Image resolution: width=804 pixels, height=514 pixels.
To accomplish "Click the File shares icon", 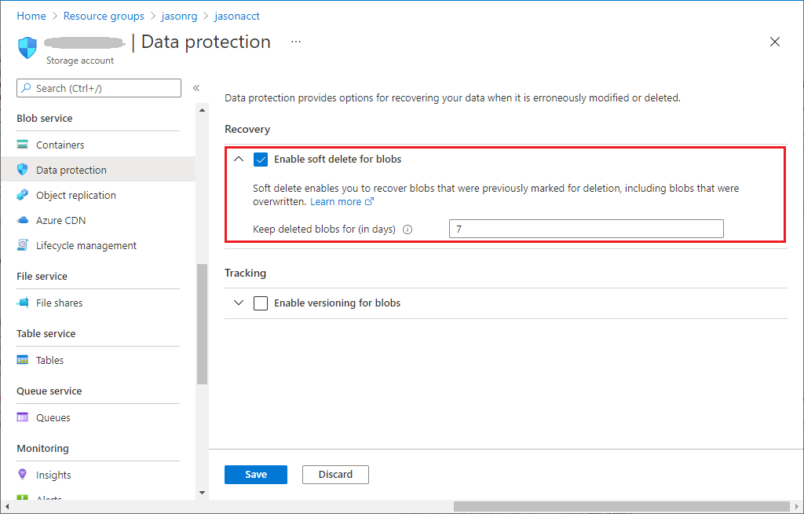I will pos(23,303).
